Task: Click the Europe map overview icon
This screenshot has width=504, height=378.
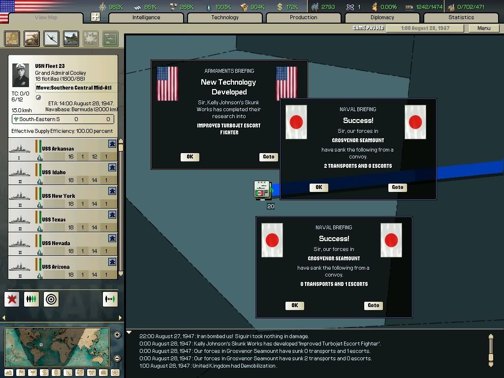Action: (12, 38)
